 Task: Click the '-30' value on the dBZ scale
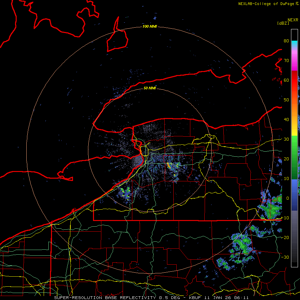[285, 257]
